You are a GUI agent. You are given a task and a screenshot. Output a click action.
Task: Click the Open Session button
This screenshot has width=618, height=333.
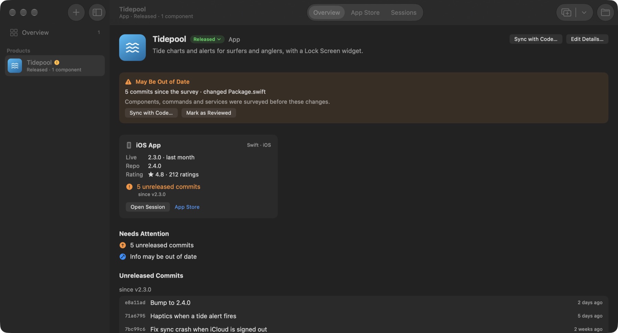(x=148, y=207)
